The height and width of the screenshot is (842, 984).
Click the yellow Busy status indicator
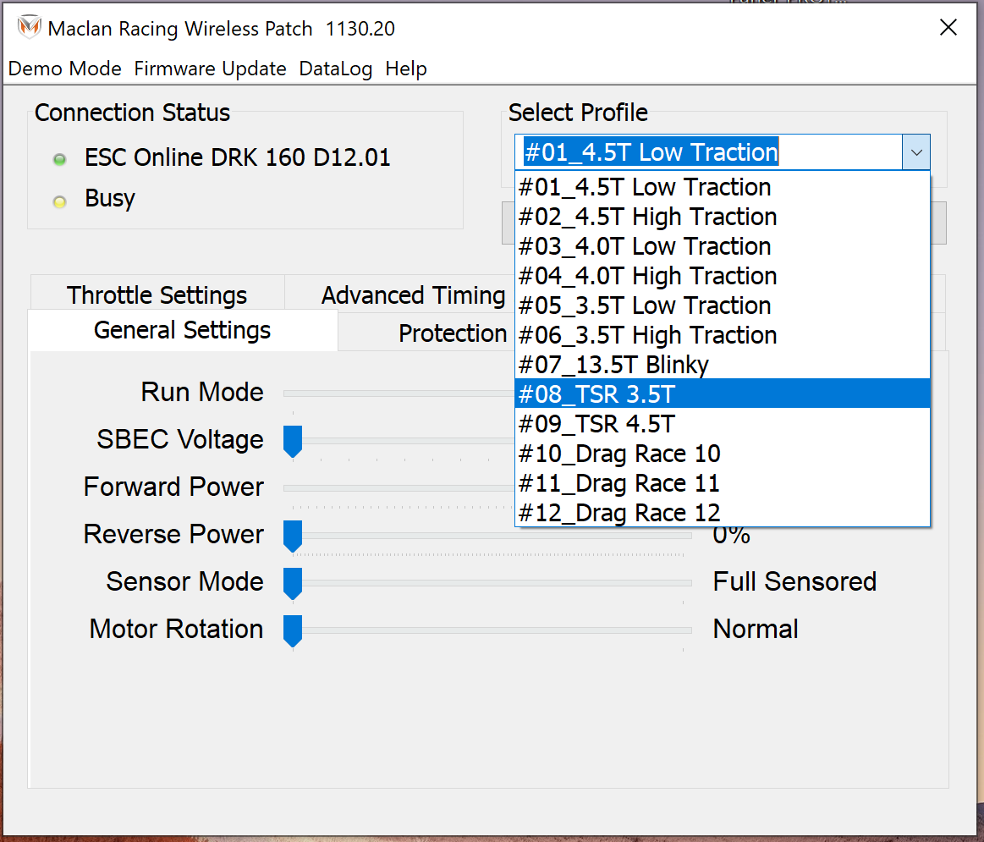pyautogui.click(x=59, y=201)
